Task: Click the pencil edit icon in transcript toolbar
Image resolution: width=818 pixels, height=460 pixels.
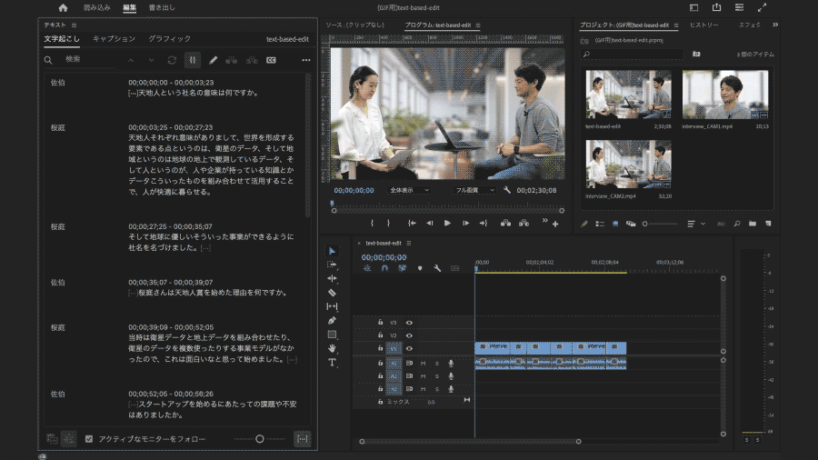Action: pos(213,61)
